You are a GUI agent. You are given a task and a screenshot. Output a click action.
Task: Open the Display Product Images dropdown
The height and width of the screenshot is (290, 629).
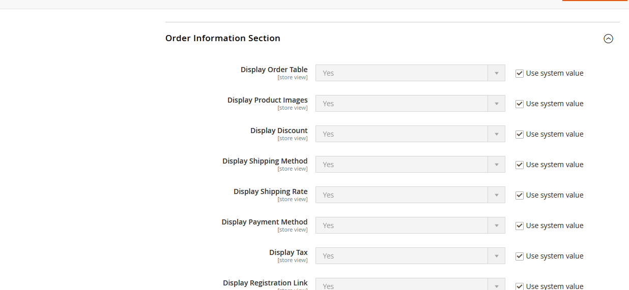coord(410,104)
